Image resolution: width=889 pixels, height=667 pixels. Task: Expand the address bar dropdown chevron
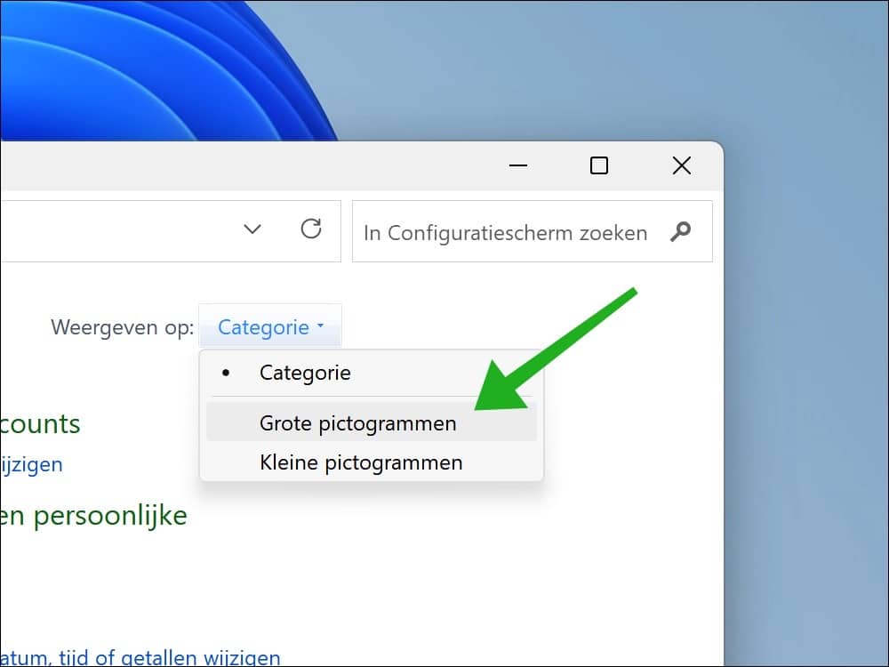click(x=252, y=229)
